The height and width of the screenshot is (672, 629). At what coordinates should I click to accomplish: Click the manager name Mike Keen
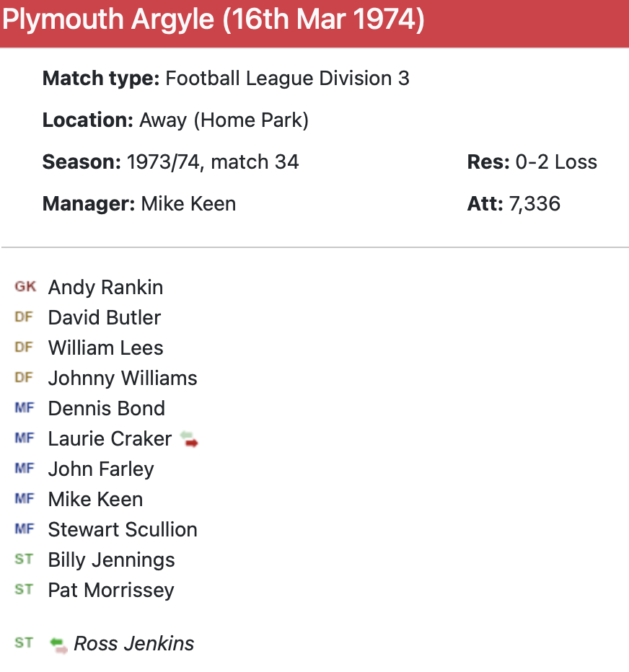pyautogui.click(x=188, y=204)
